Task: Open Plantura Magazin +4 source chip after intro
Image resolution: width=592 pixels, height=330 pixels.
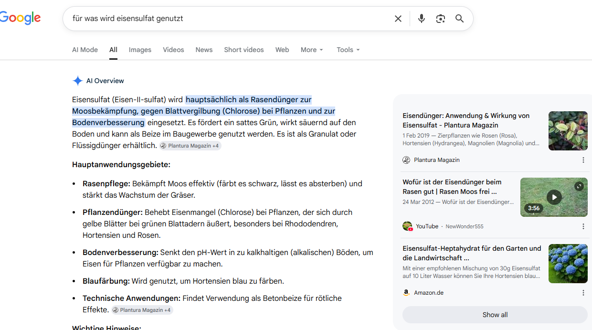Action: click(190, 146)
